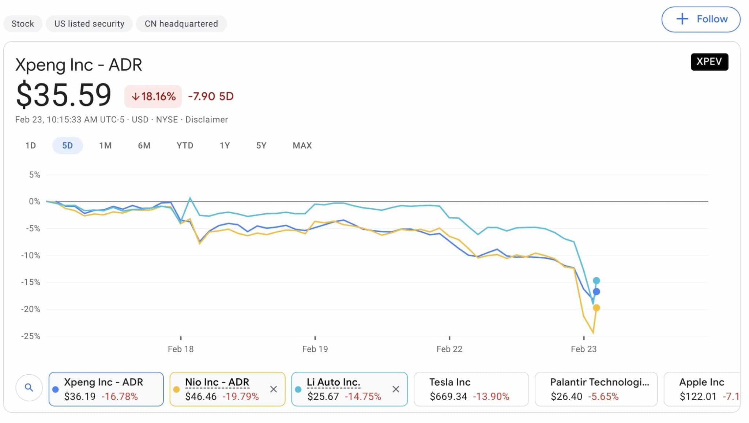The image size is (749, 423).
Task: Click the Stock category chip
Action: point(23,24)
